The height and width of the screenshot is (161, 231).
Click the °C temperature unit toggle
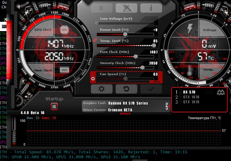pyautogui.click(x=211, y=58)
